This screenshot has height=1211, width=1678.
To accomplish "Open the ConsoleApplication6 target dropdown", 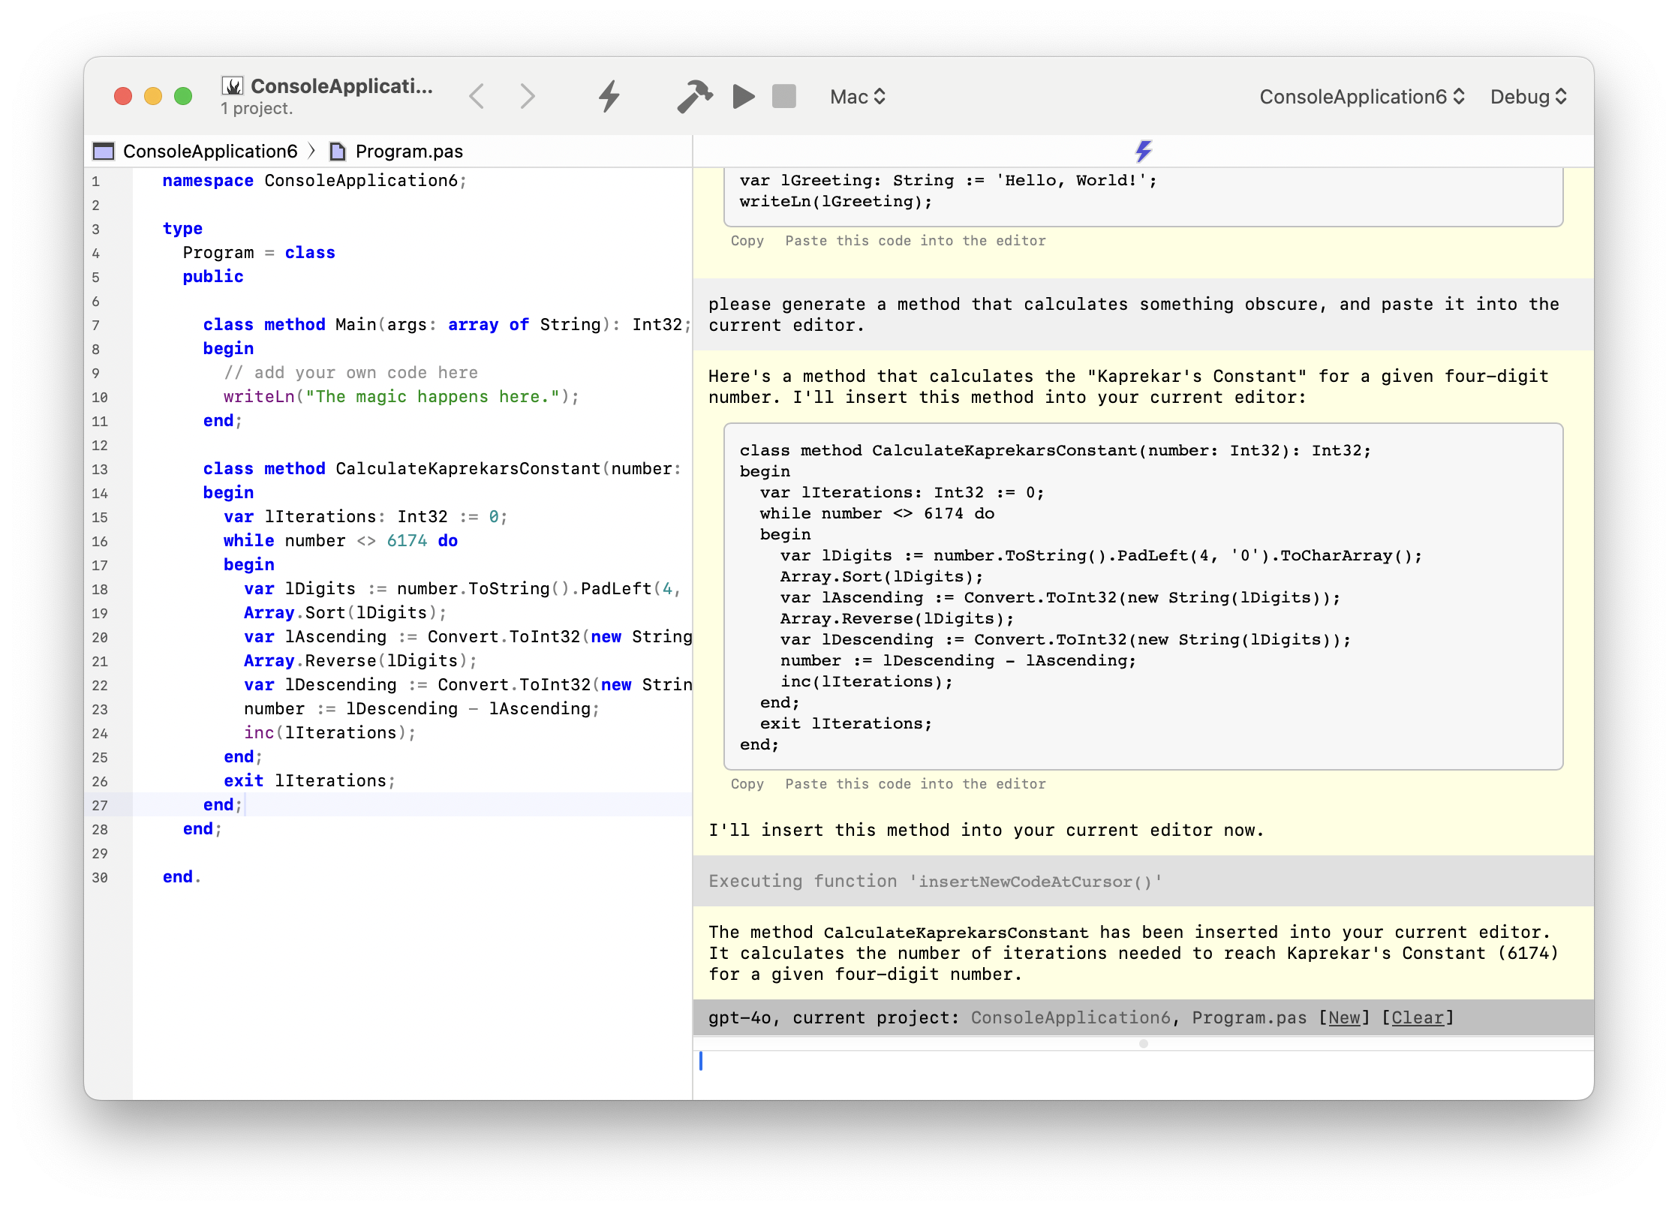I will (1362, 97).
